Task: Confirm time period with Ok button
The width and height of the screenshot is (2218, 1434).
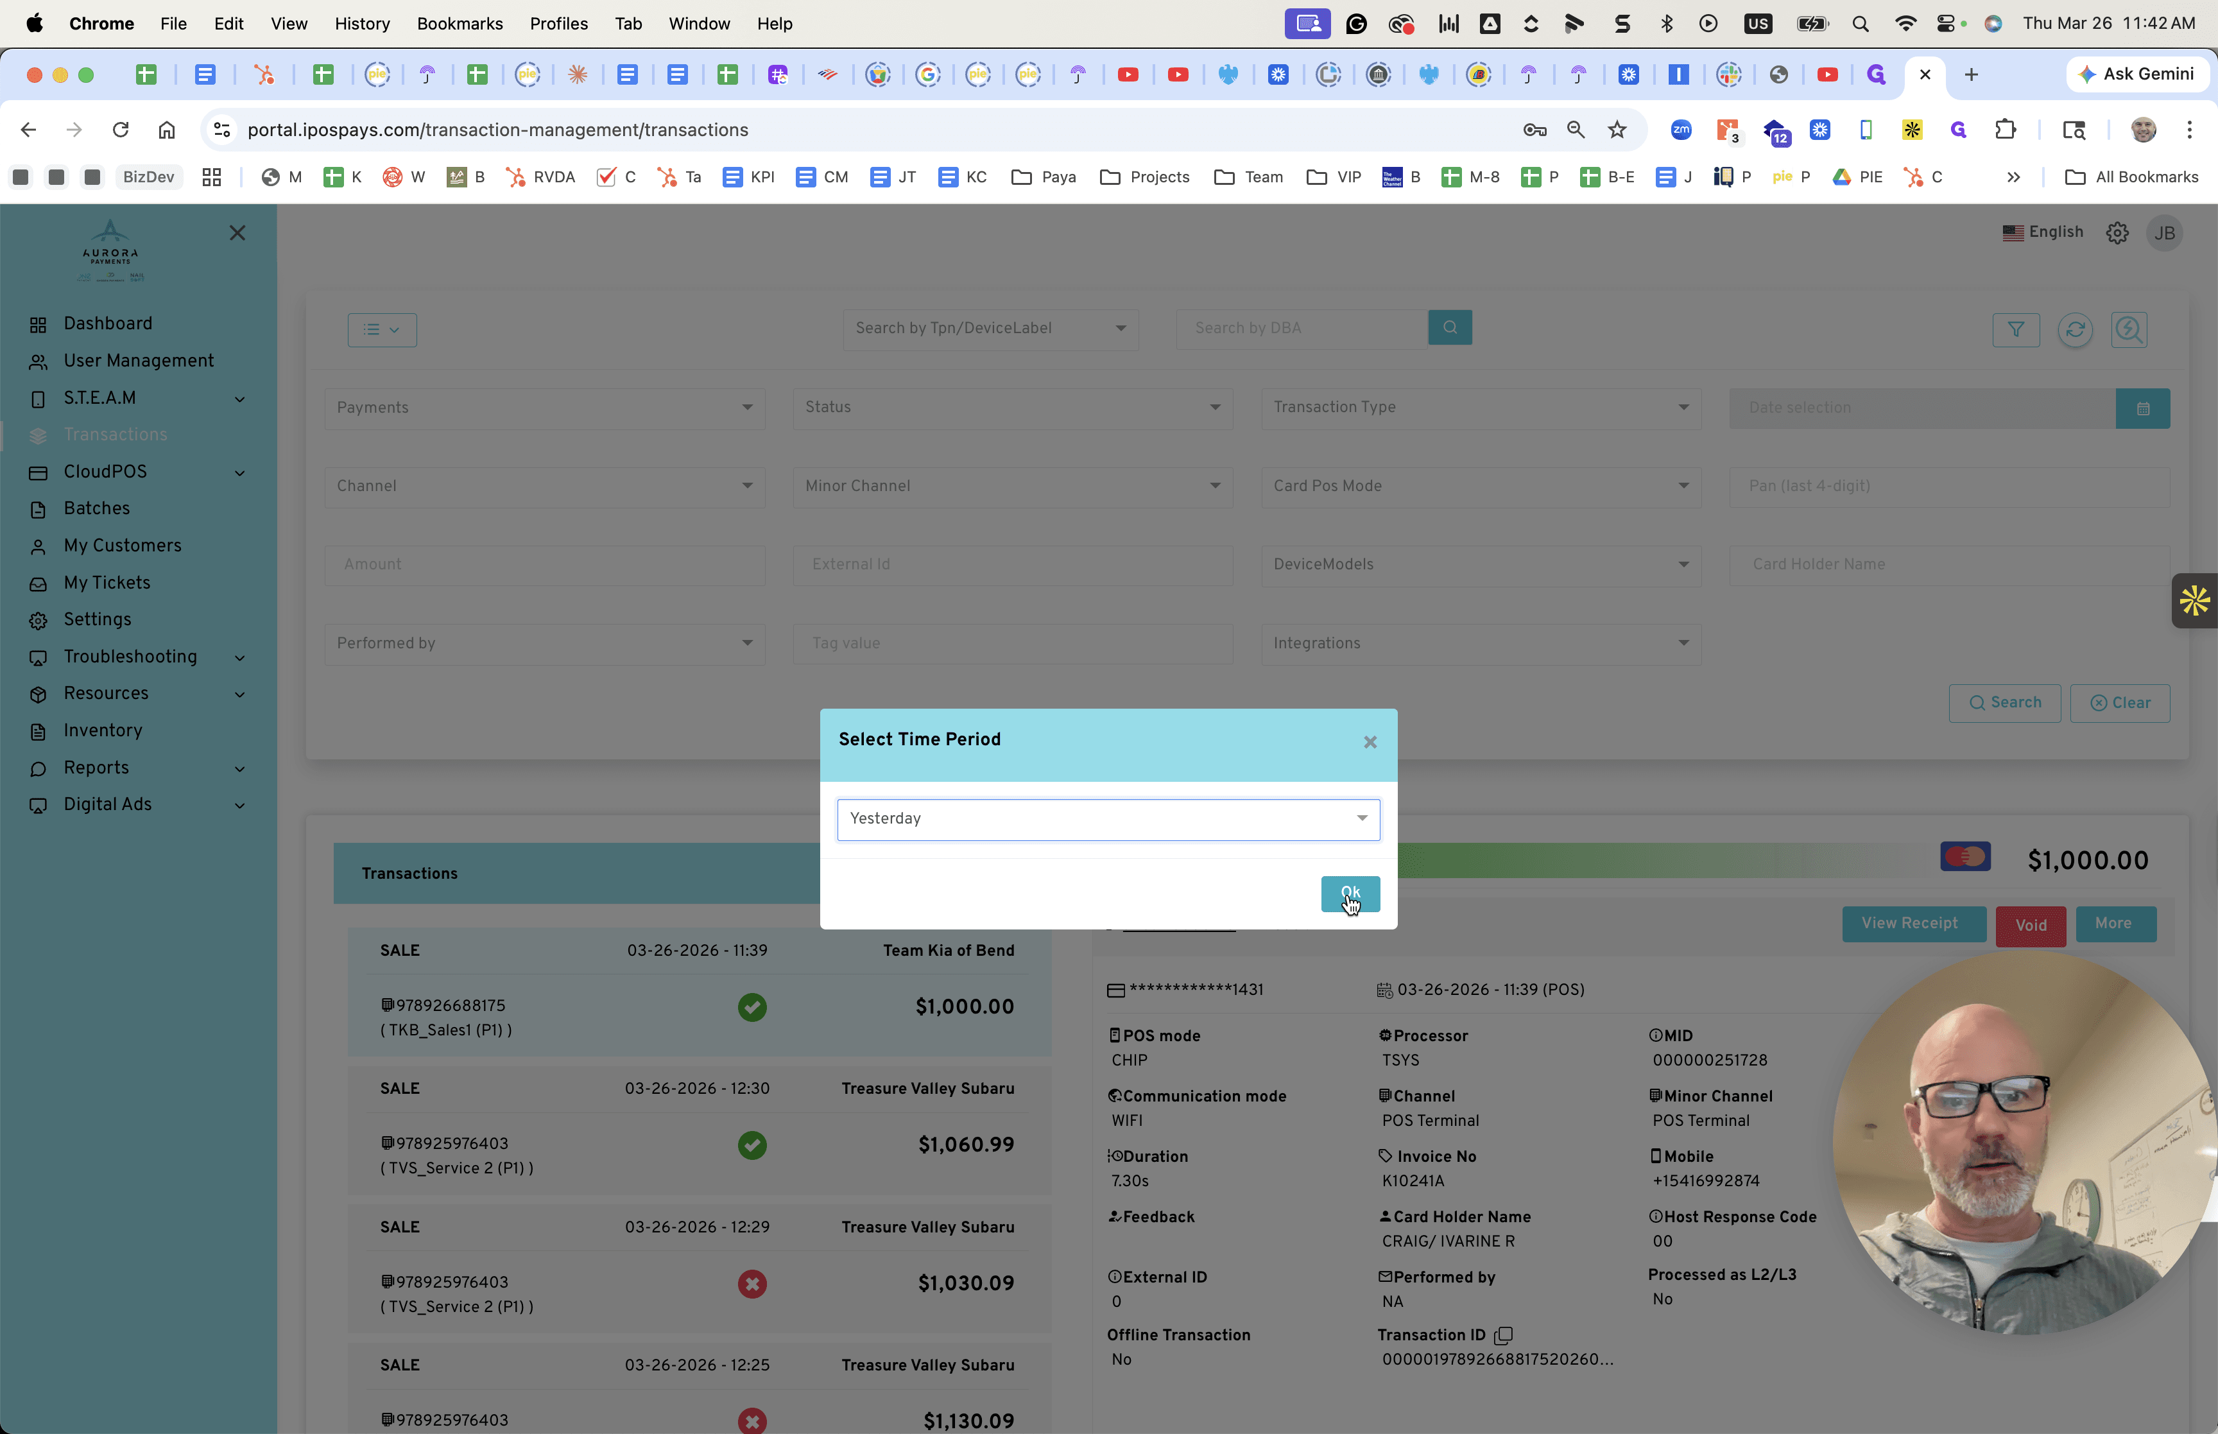Action: (x=1350, y=893)
